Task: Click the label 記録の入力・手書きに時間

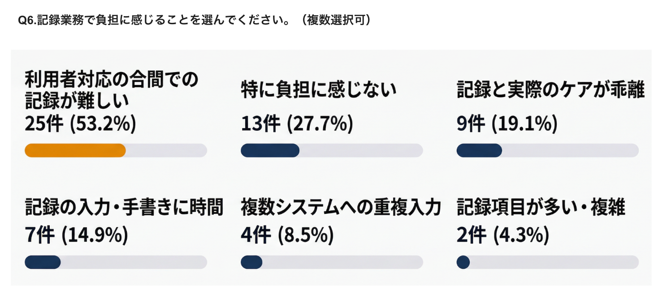Action: point(124,207)
